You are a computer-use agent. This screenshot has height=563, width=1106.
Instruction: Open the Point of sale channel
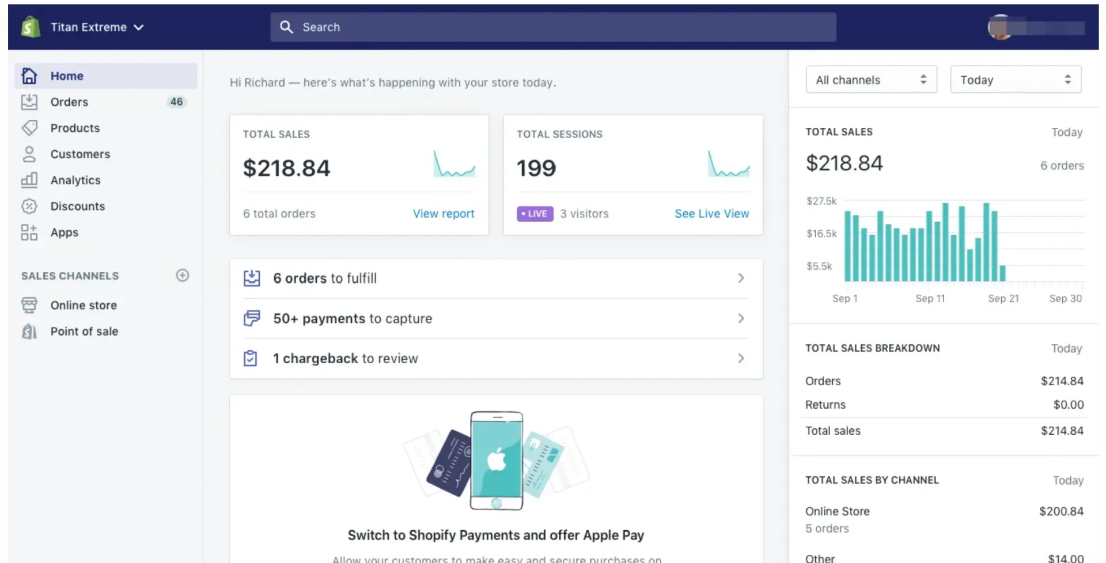pos(84,331)
